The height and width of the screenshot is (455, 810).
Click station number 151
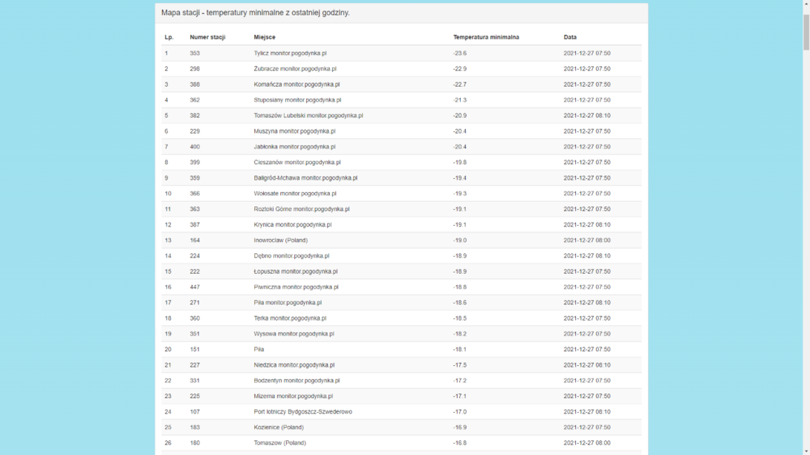(195, 350)
